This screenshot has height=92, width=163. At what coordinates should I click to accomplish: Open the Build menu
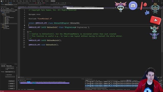click(x=17, y=1)
